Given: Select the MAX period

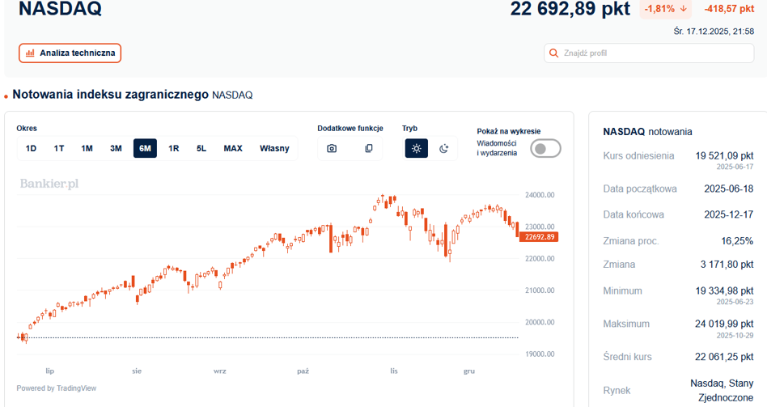Looking at the screenshot, I should coord(233,148).
